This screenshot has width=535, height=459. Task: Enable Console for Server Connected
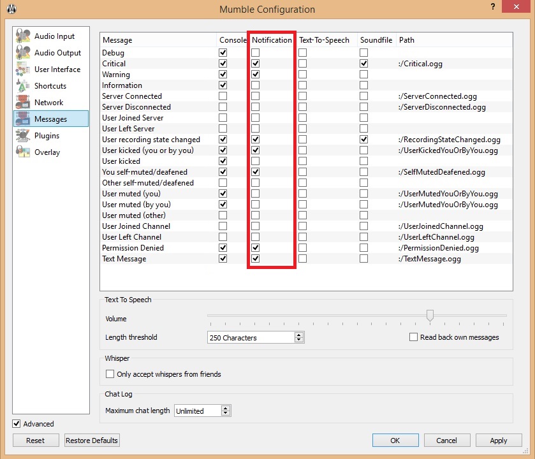[x=223, y=96]
